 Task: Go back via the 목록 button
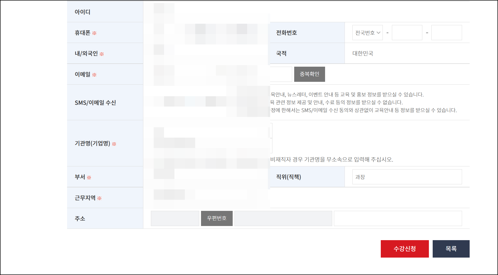click(451, 249)
